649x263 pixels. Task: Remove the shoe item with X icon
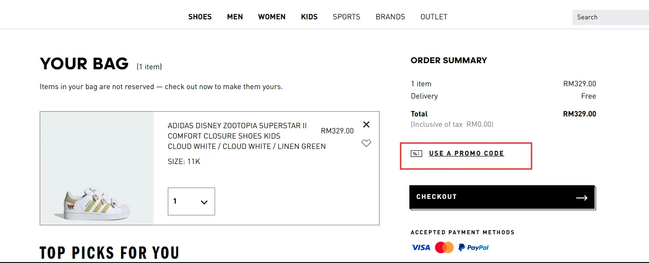click(366, 124)
